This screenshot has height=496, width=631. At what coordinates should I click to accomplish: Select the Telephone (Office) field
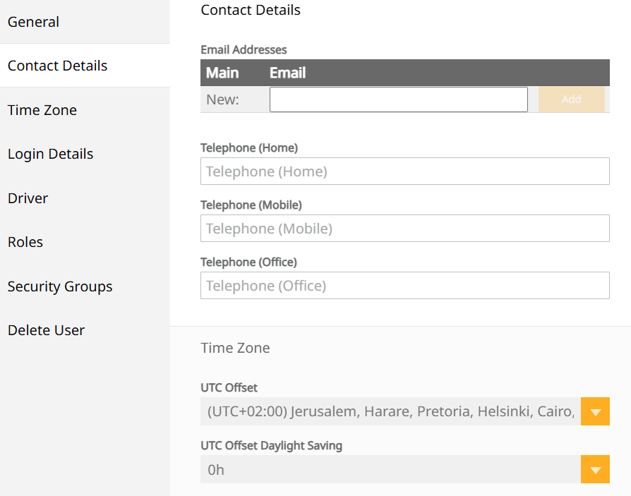click(x=405, y=286)
